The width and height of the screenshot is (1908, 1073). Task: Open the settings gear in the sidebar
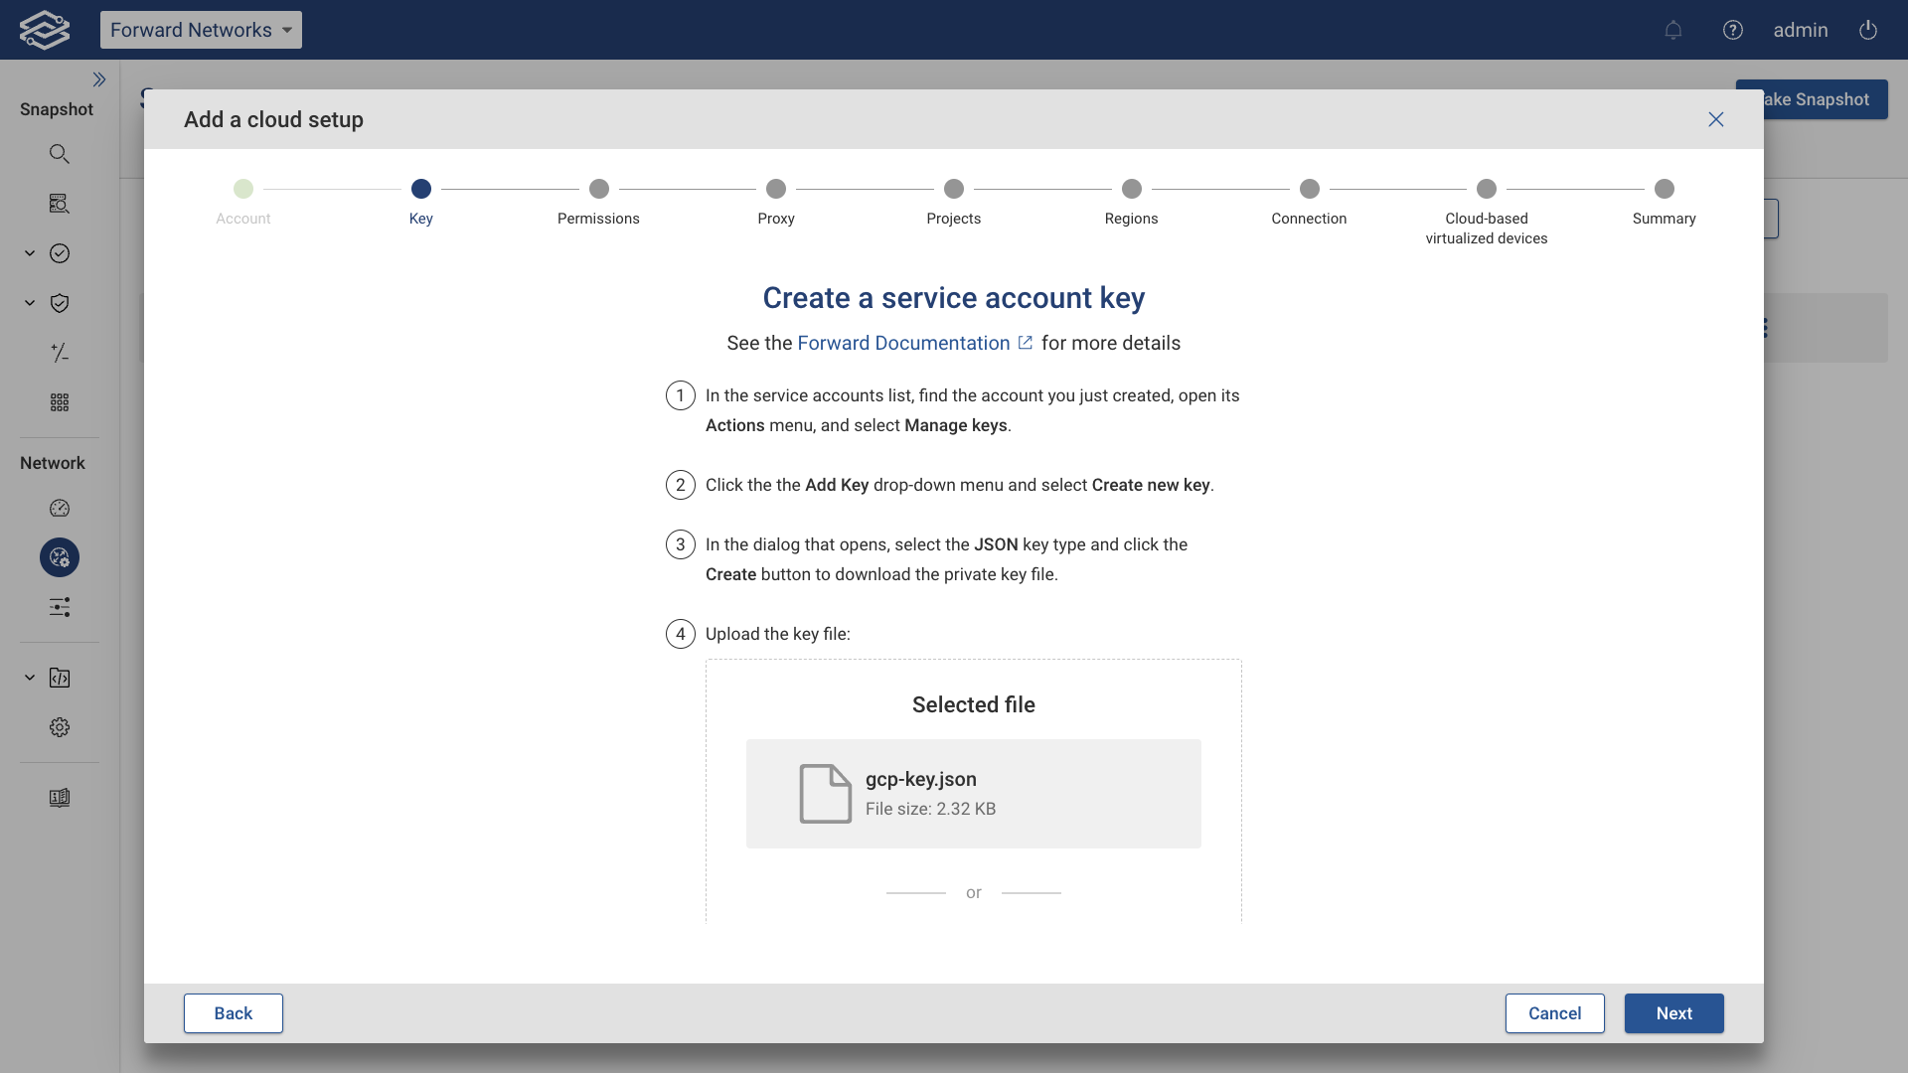(x=60, y=727)
